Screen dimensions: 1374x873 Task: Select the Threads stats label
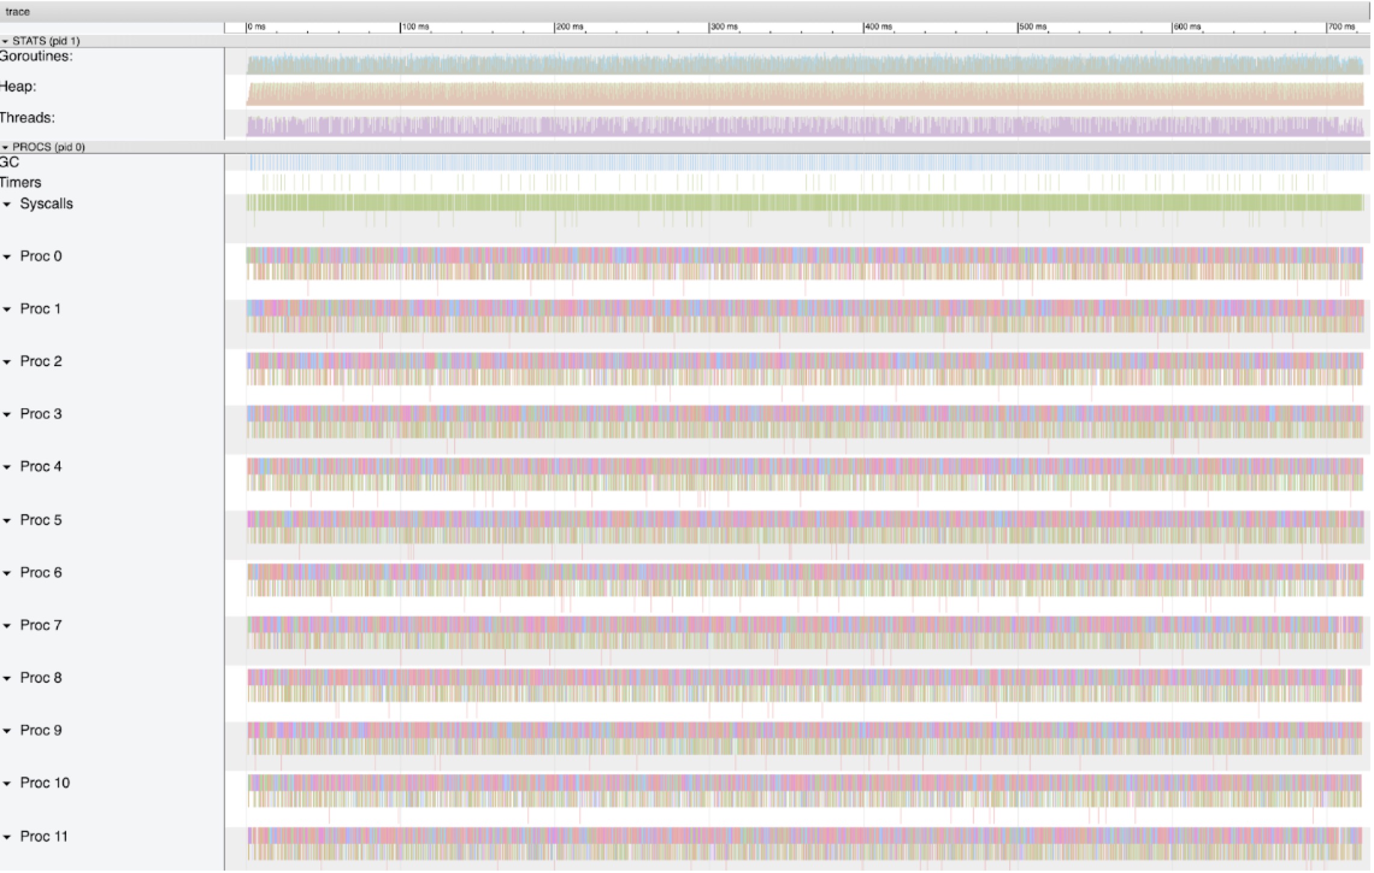(x=27, y=117)
